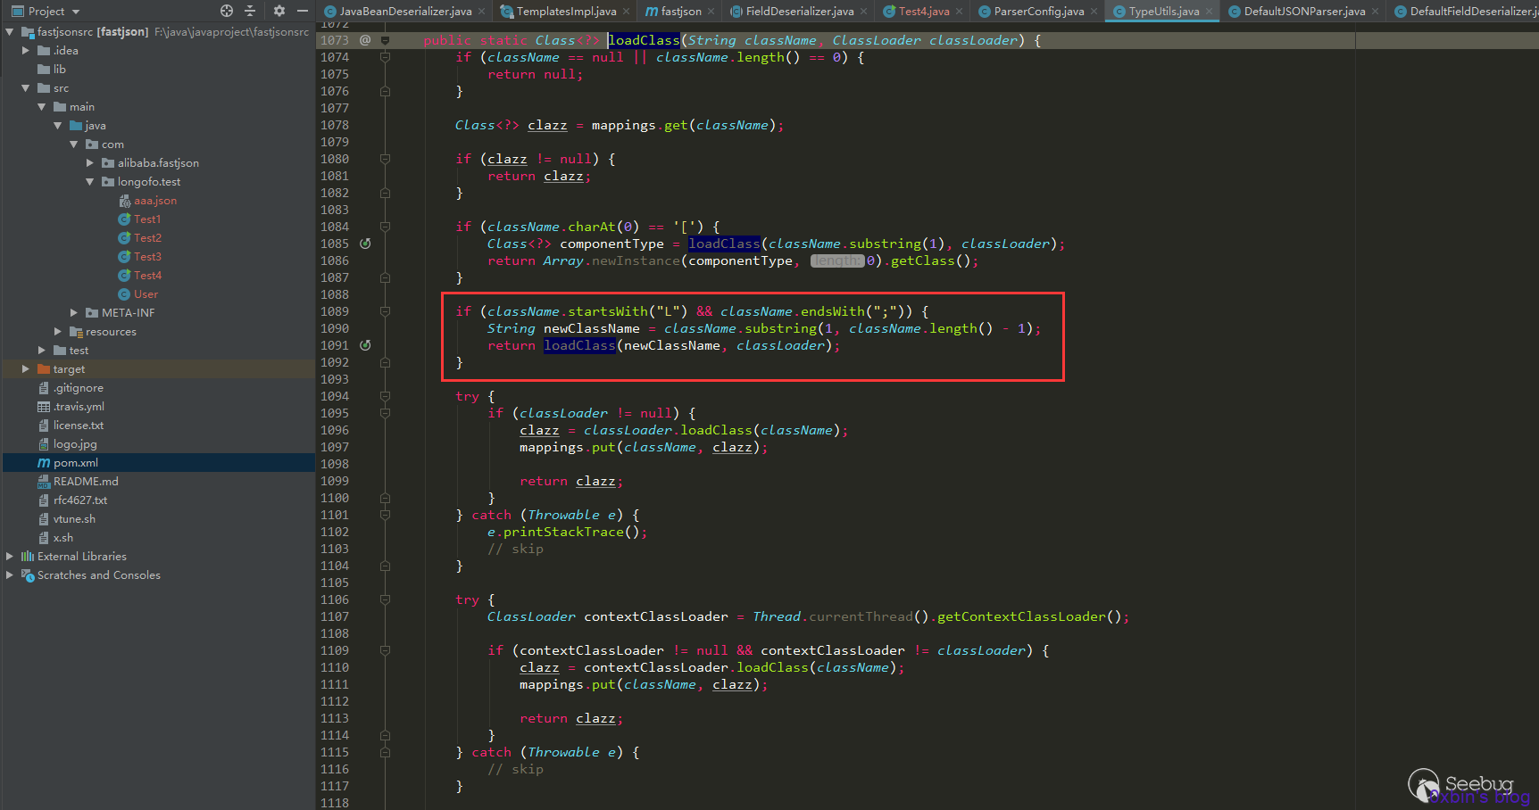Select aaa.json in the project tree
The width and height of the screenshot is (1539, 810).
coord(155,200)
